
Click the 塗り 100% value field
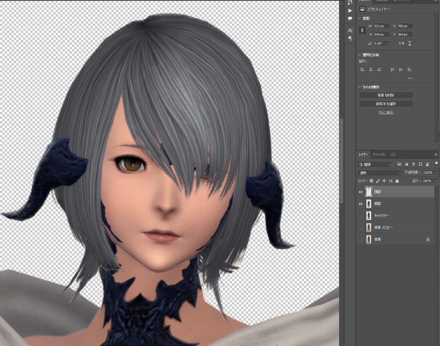(428, 181)
